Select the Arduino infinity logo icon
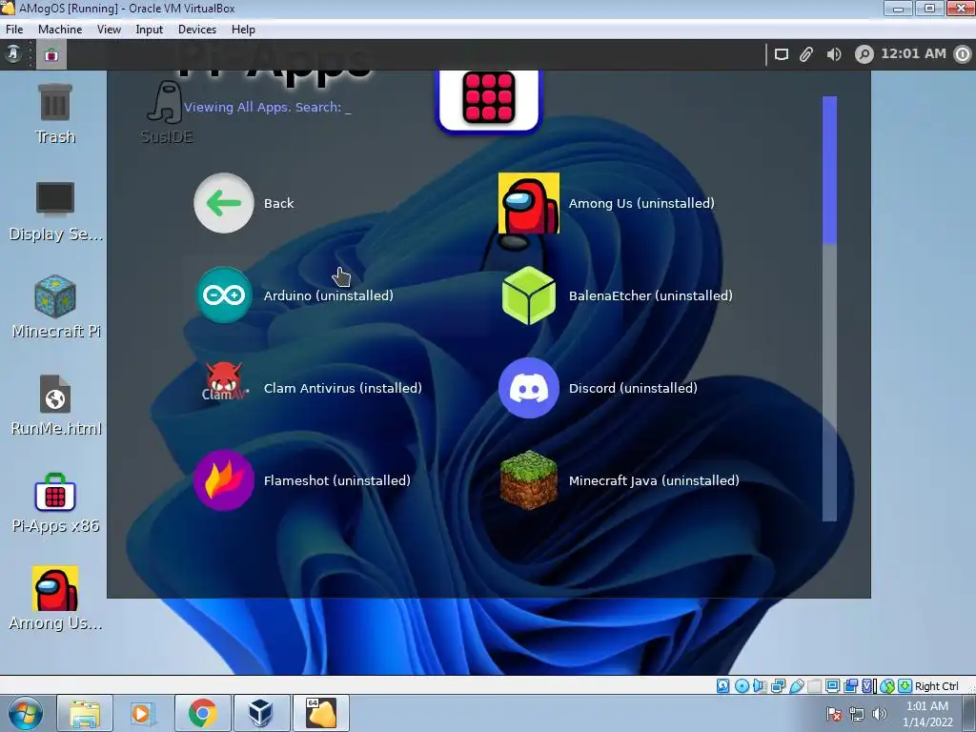This screenshot has width=976, height=732. pyautogui.click(x=223, y=295)
